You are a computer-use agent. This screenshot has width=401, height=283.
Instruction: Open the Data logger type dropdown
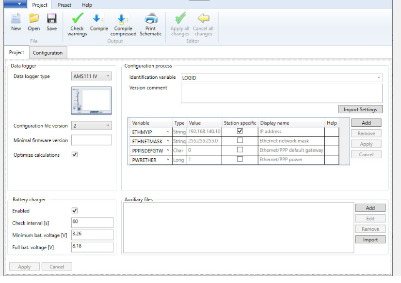[92, 76]
